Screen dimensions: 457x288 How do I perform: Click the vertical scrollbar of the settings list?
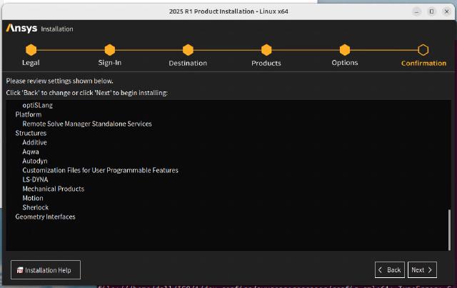coord(449,229)
